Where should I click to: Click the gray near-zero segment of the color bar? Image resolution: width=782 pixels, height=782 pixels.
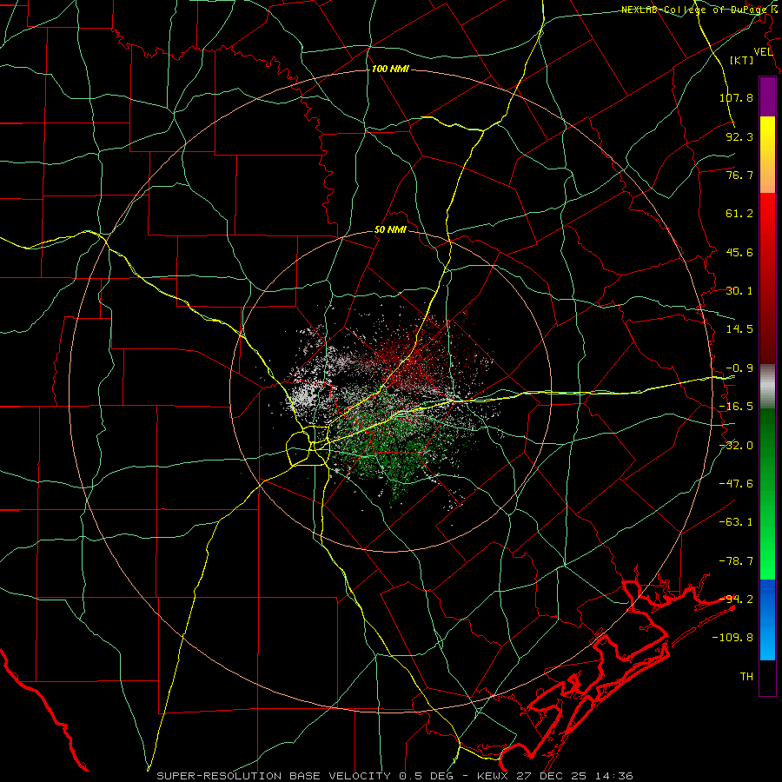767,386
